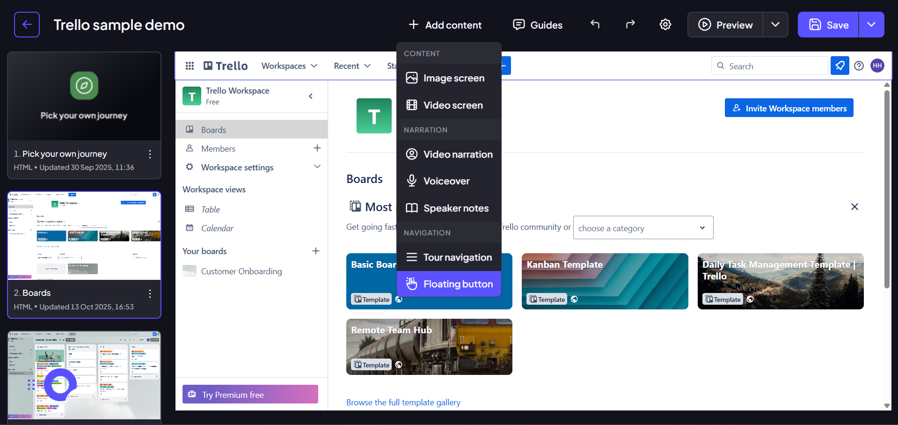Open the Workspaces dropdown
Screen dimensions: 898x425
click(x=289, y=66)
